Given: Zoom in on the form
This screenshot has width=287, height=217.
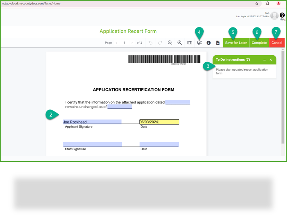Looking at the screenshot, I should tap(180, 43).
